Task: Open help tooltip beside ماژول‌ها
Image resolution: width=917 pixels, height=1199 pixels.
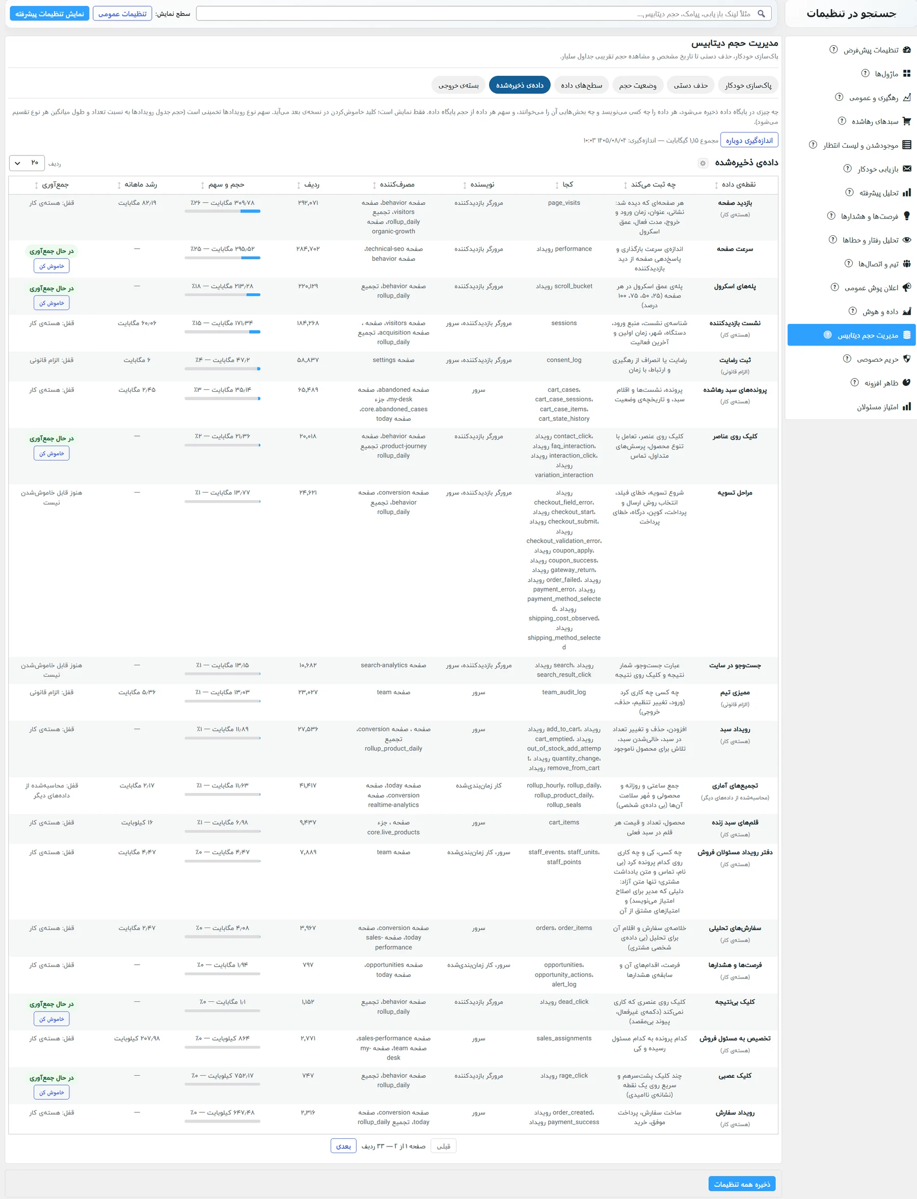Action: point(865,73)
